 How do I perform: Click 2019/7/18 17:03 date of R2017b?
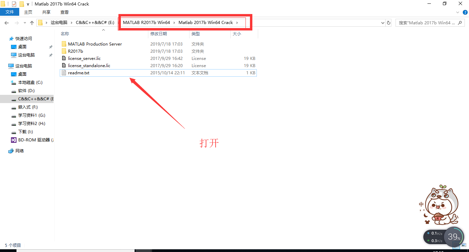(x=167, y=51)
